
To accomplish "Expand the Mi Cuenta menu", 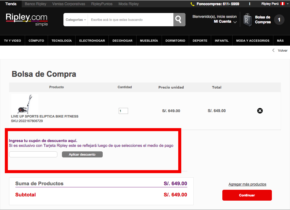I will point(225,22).
